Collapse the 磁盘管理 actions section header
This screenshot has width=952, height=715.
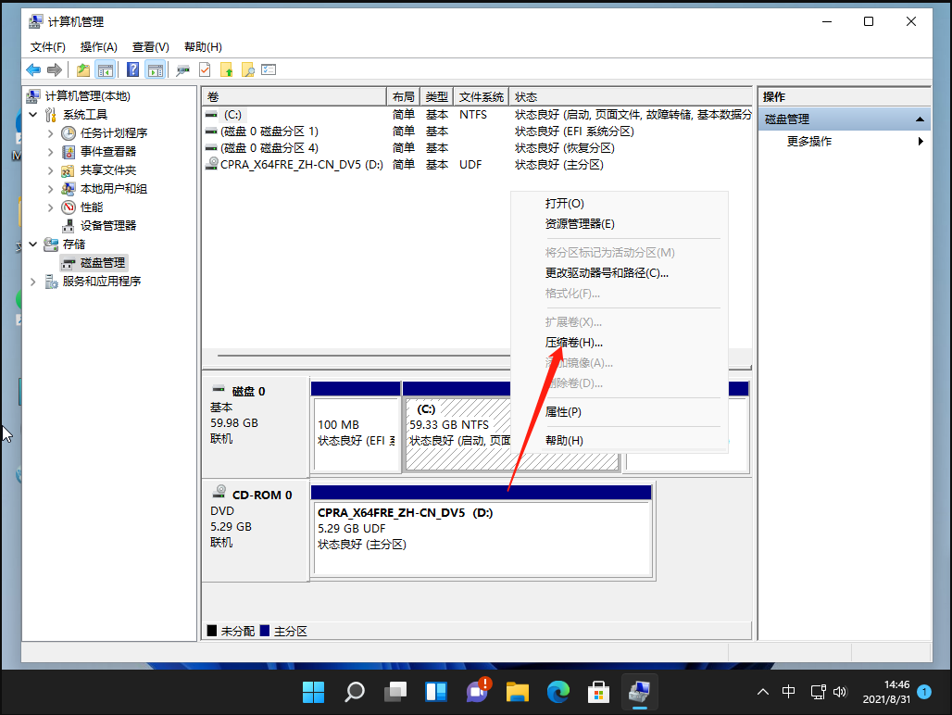920,119
